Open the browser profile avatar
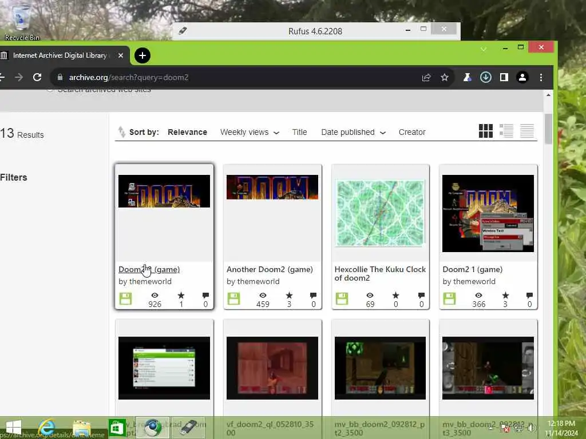Viewport: 586px width, 439px height. pos(522,77)
